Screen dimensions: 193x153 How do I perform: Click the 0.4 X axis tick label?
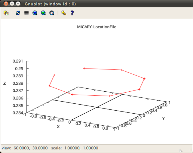[87, 125]
